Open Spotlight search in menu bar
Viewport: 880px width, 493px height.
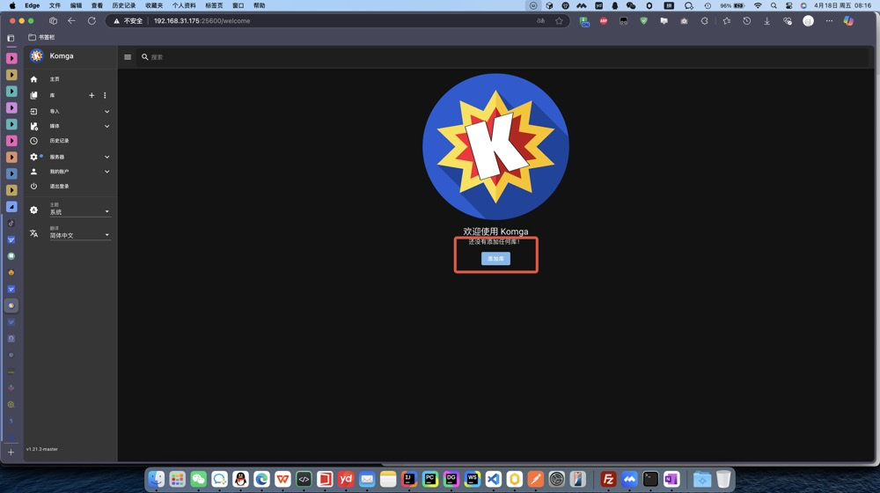[774, 5]
